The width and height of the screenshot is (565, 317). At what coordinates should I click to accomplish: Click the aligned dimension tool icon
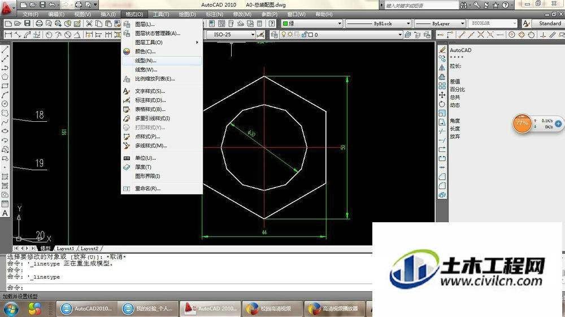(18, 35)
